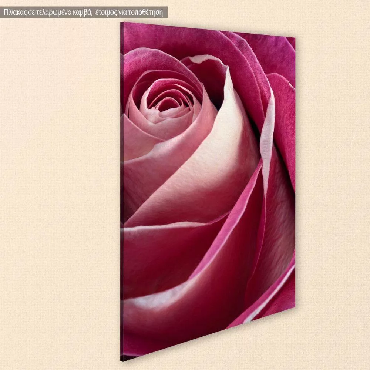
Task: Click the Greek caption banner at the top
Action: click(x=84, y=12)
